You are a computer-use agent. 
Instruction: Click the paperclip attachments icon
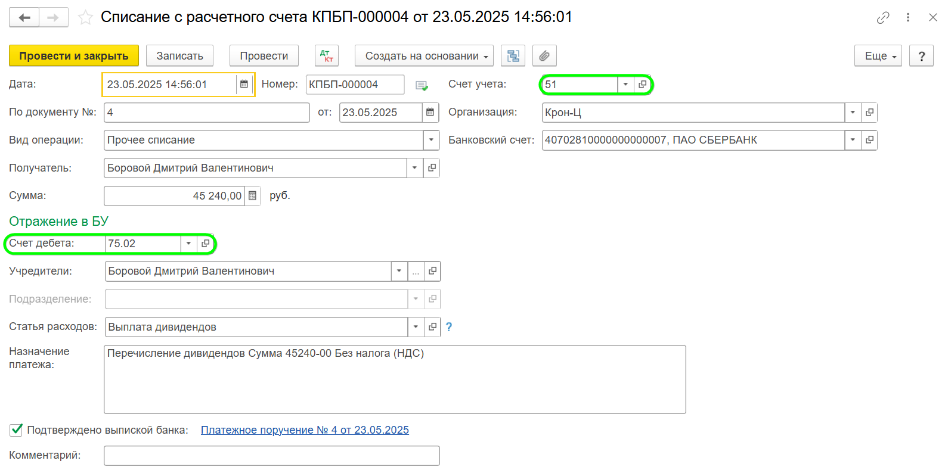[544, 56]
